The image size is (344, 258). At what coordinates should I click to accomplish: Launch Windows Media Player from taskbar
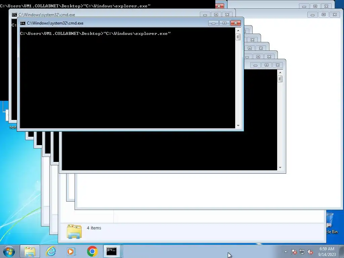(71, 251)
